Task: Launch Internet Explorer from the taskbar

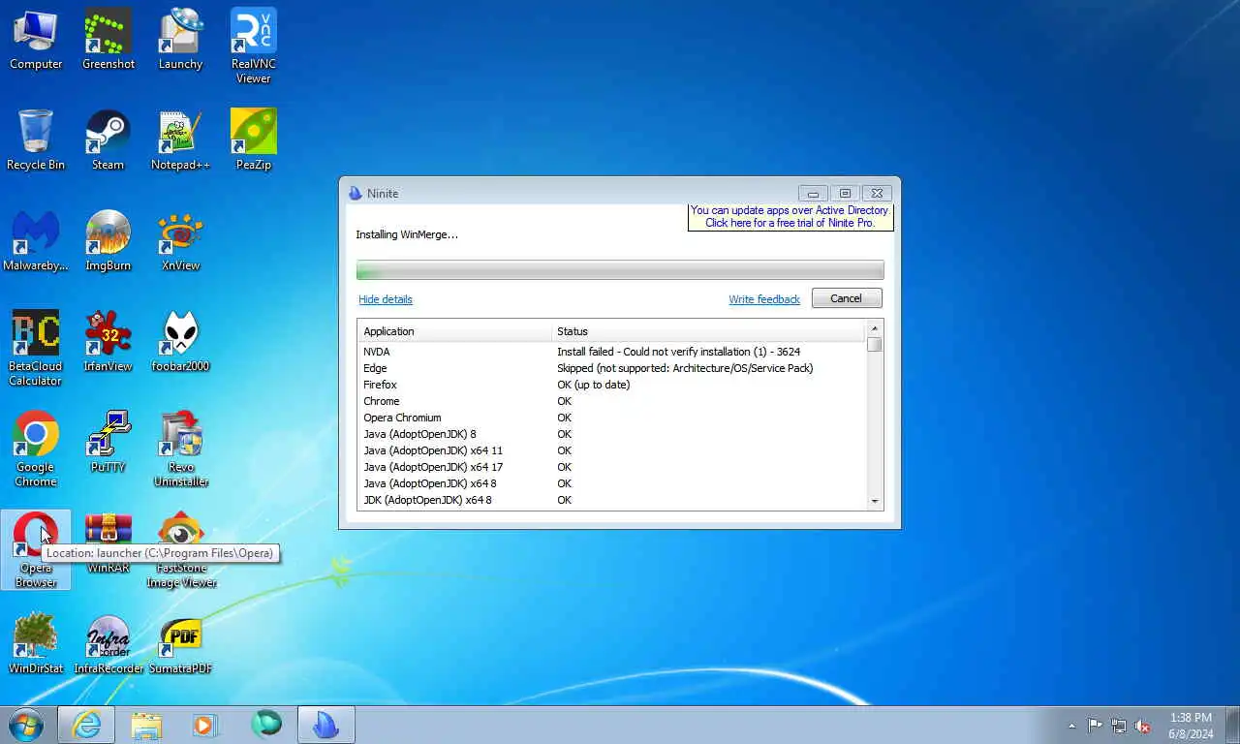Action: coord(86,725)
